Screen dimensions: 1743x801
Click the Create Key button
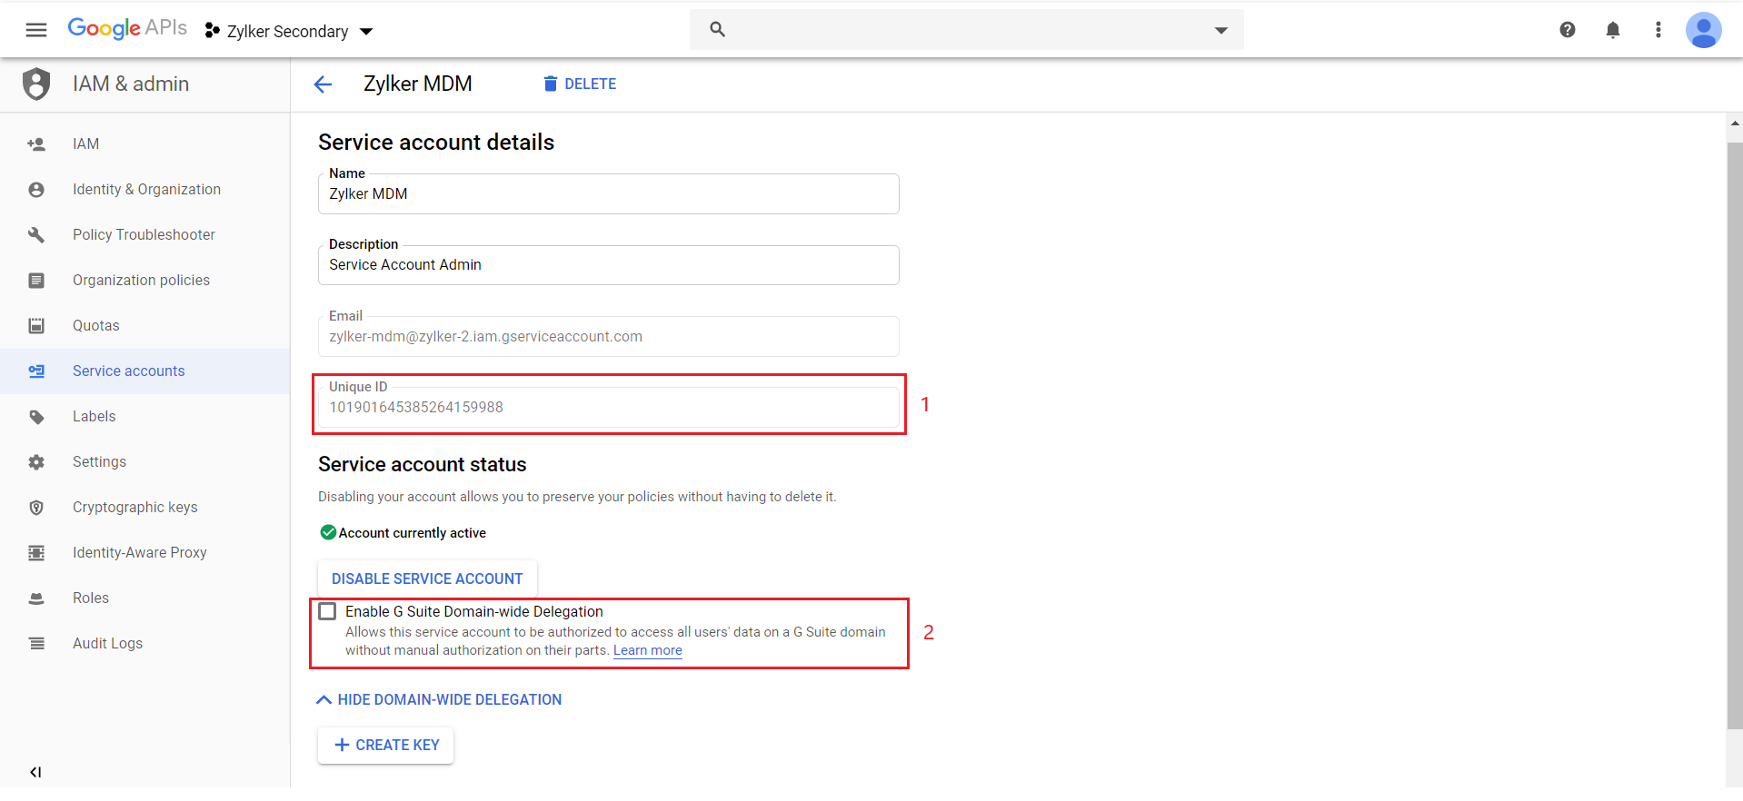click(386, 745)
